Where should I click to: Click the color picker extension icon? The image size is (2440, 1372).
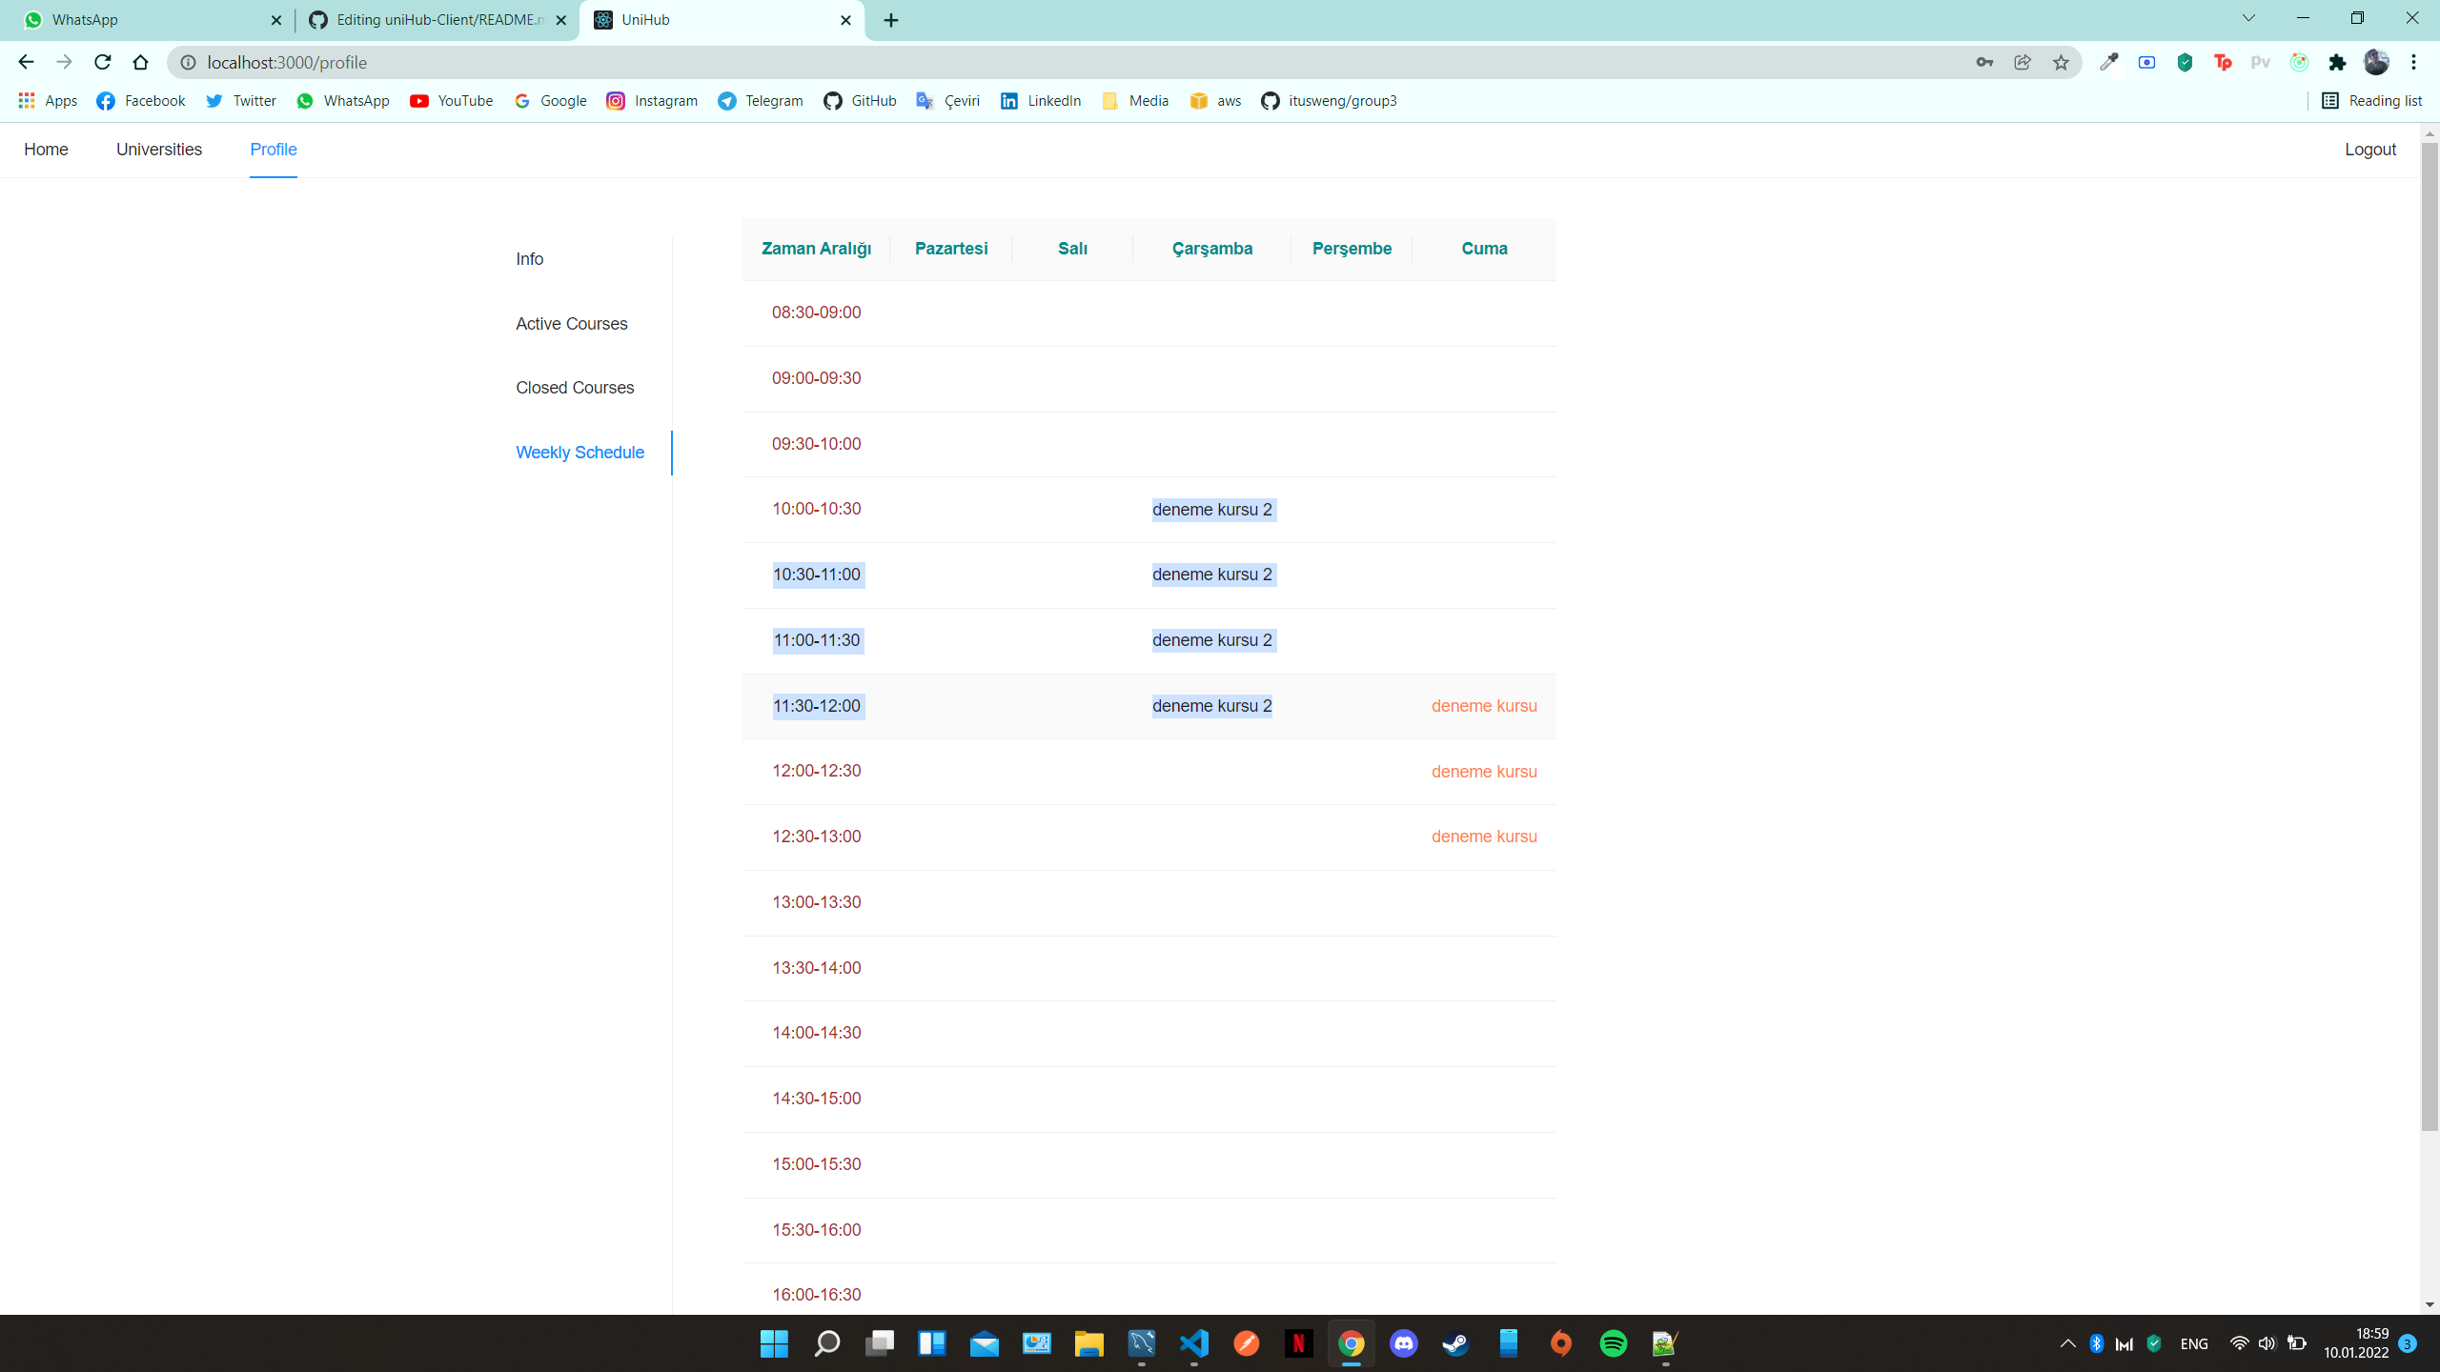click(2108, 62)
